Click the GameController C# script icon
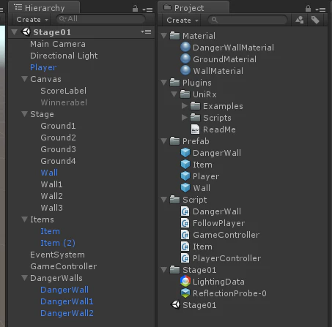Viewport: 332px width, 327px height. click(x=185, y=235)
